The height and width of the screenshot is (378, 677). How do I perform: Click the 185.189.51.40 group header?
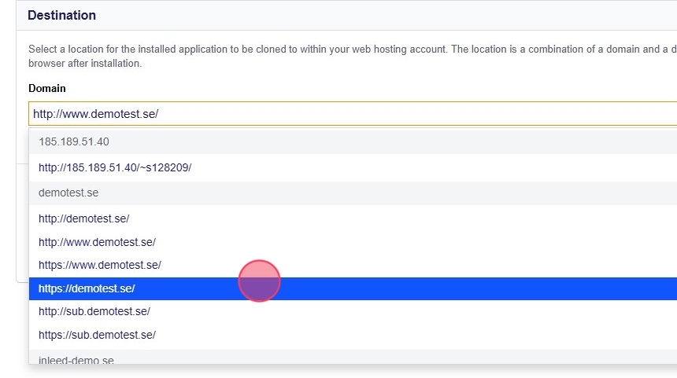(x=74, y=142)
